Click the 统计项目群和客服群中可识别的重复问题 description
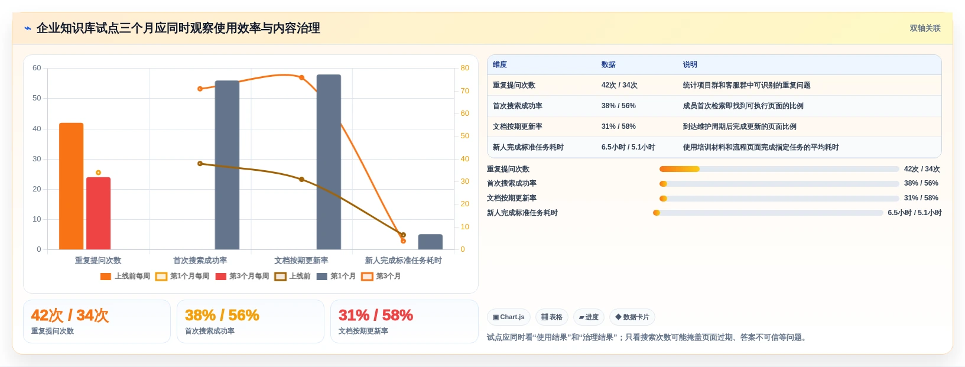 pyautogui.click(x=746, y=85)
